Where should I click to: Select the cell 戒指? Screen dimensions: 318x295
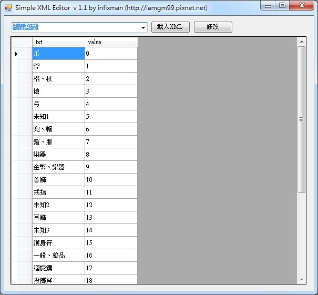pyautogui.click(x=58, y=192)
